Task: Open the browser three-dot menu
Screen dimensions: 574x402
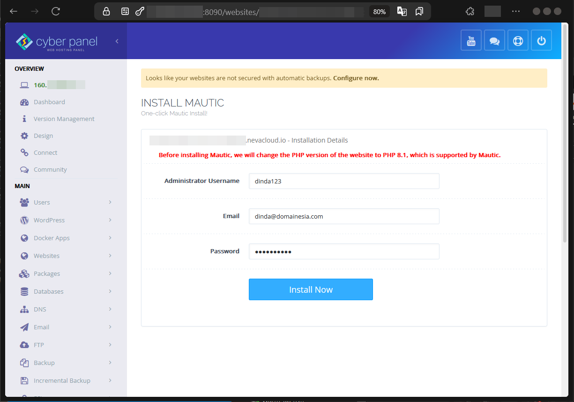Action: 515,11
